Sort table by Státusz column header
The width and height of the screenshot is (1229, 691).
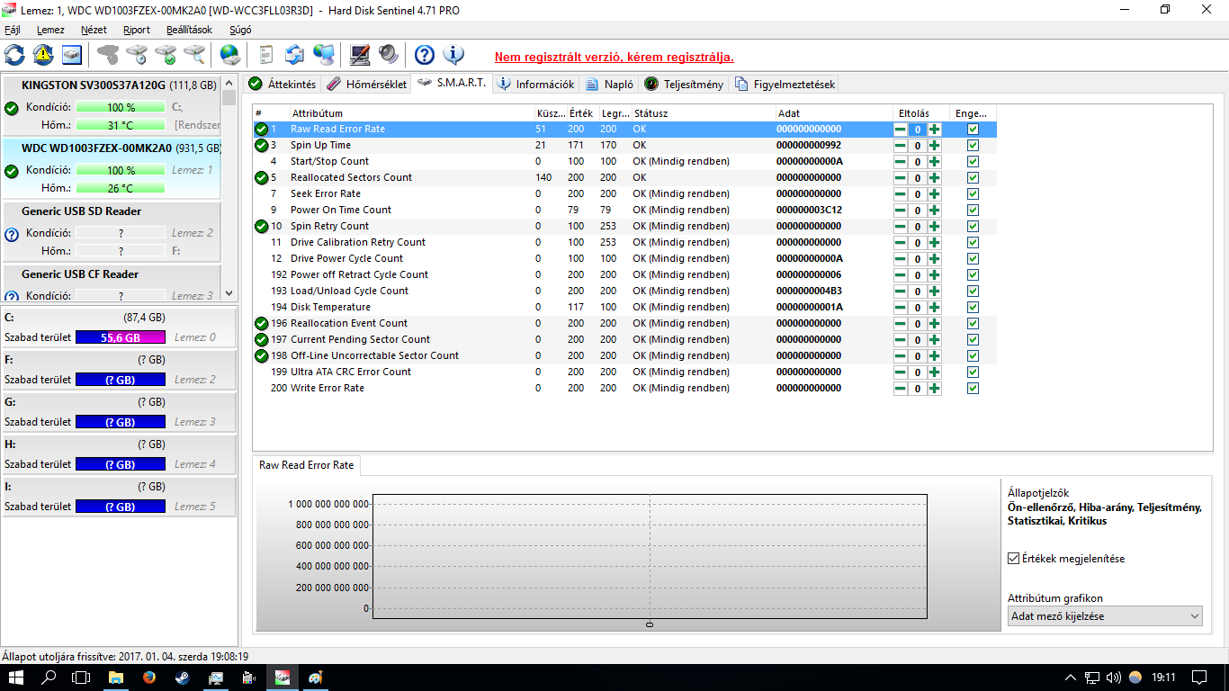[703, 113]
